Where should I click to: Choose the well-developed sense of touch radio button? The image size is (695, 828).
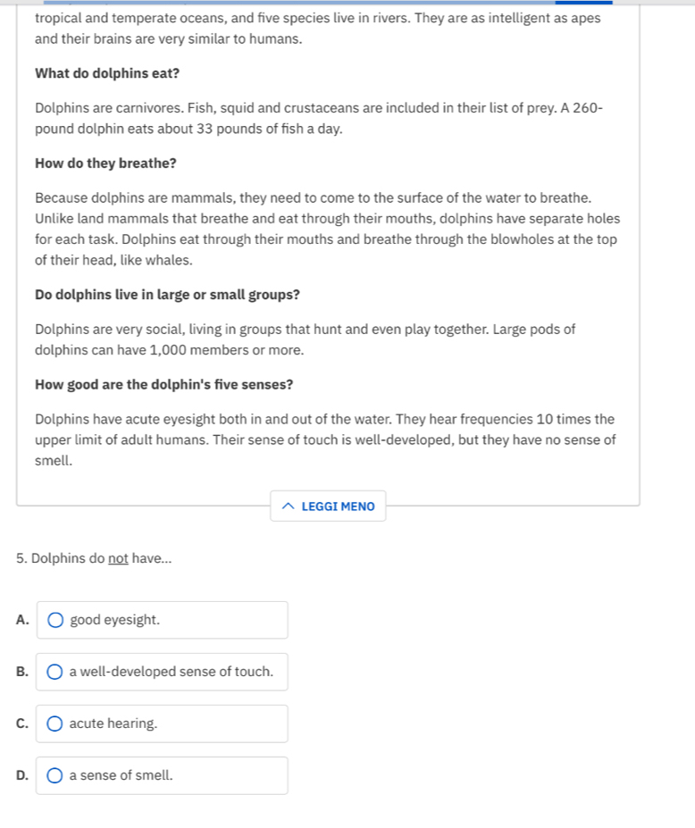pos(55,672)
